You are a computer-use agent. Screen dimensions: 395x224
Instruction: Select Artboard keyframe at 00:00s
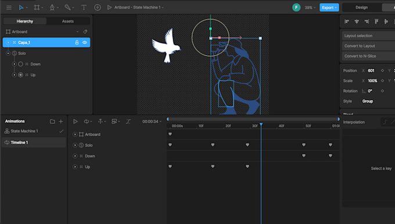click(170, 134)
